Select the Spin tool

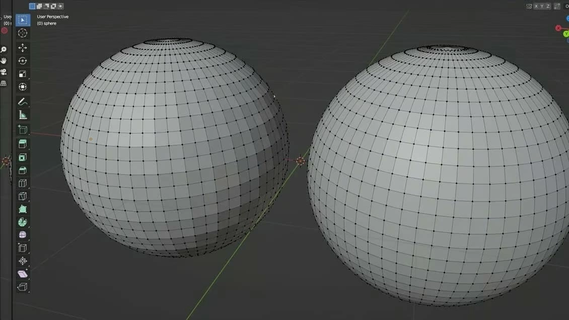coord(22,222)
